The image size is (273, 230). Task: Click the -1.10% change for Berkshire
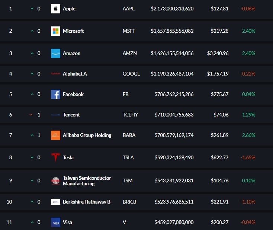click(248, 202)
